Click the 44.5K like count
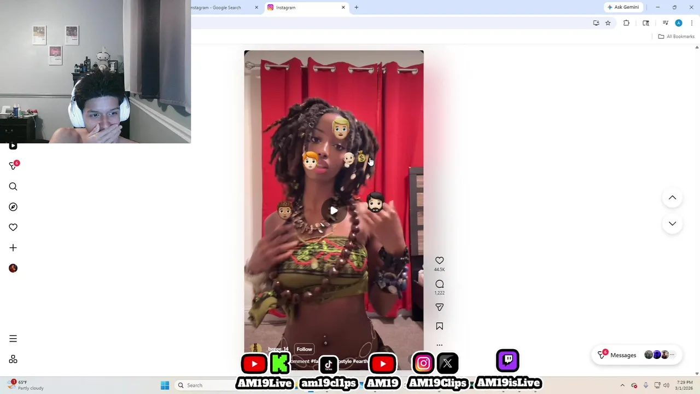Viewport: 700px width, 394px height. [440, 269]
